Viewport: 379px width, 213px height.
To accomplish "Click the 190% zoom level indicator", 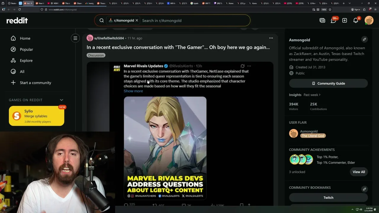I will point(324,9).
